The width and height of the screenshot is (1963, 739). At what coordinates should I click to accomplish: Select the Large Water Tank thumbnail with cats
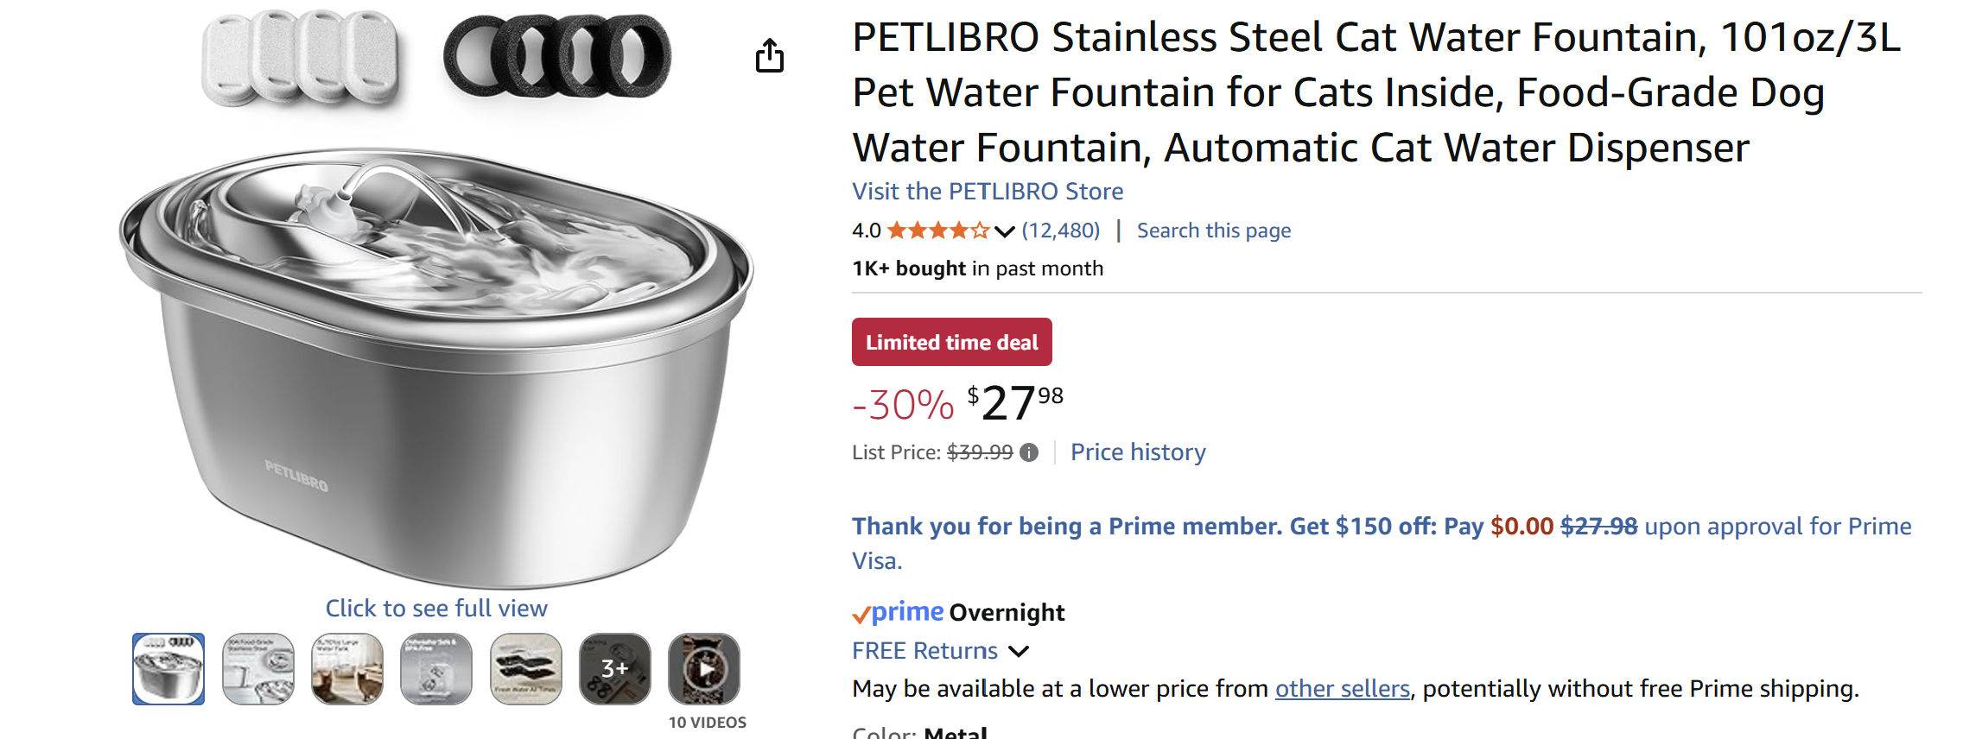(x=347, y=669)
